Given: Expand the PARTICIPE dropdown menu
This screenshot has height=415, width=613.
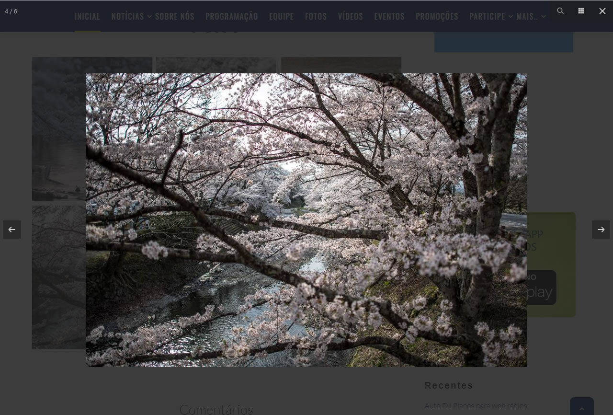Looking at the screenshot, I should (x=491, y=16).
